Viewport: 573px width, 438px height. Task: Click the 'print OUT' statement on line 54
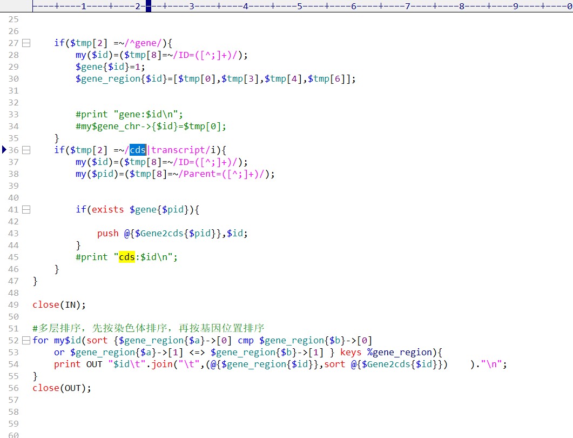click(x=78, y=364)
